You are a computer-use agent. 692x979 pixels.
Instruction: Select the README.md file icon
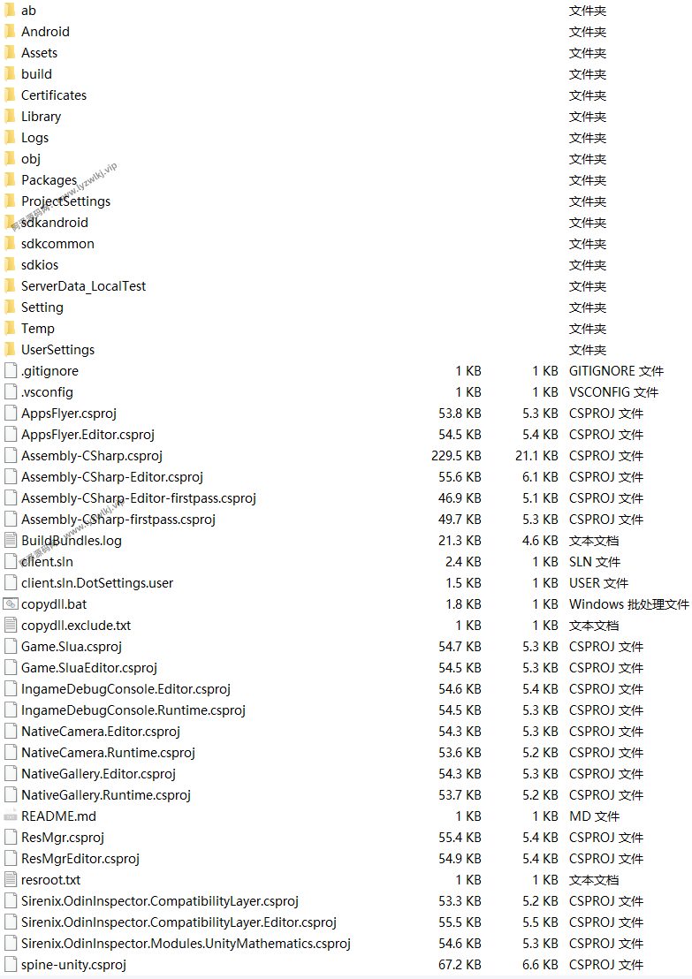coord(11,816)
